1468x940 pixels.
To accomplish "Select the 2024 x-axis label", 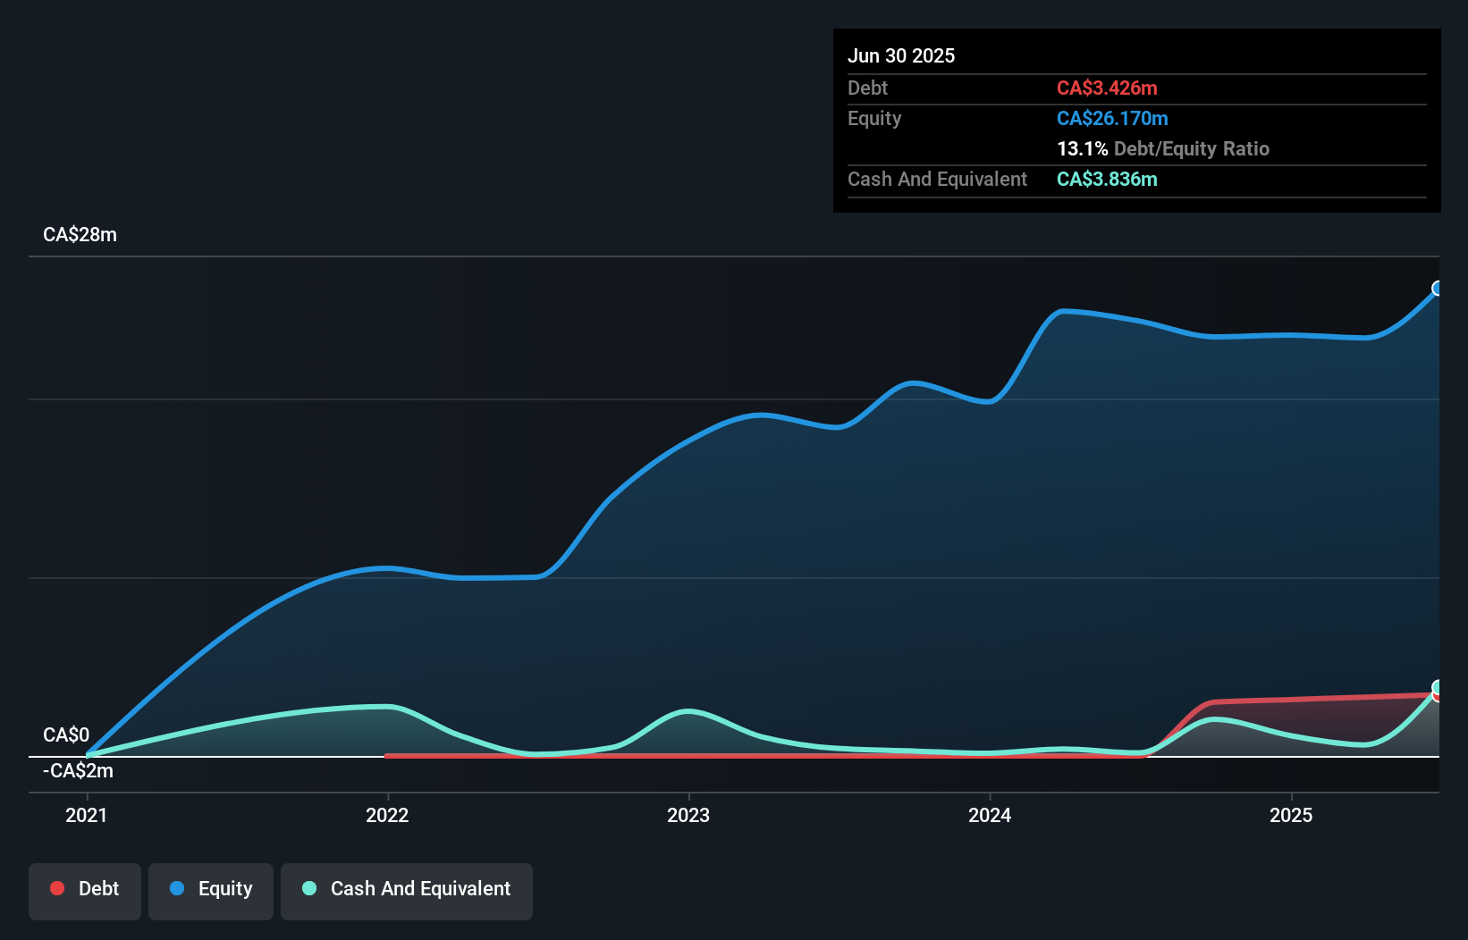I will tap(990, 815).
